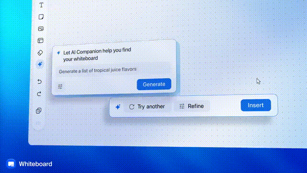
Task: Open the Refine options
Action: click(191, 106)
